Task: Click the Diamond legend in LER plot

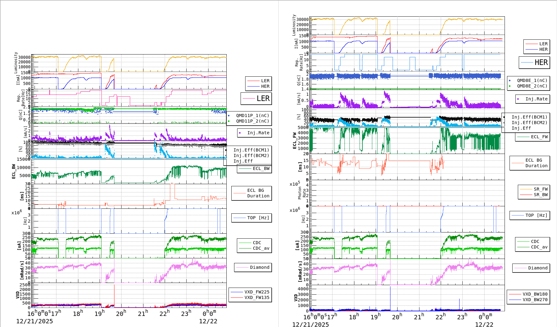Action: [x=253, y=267]
